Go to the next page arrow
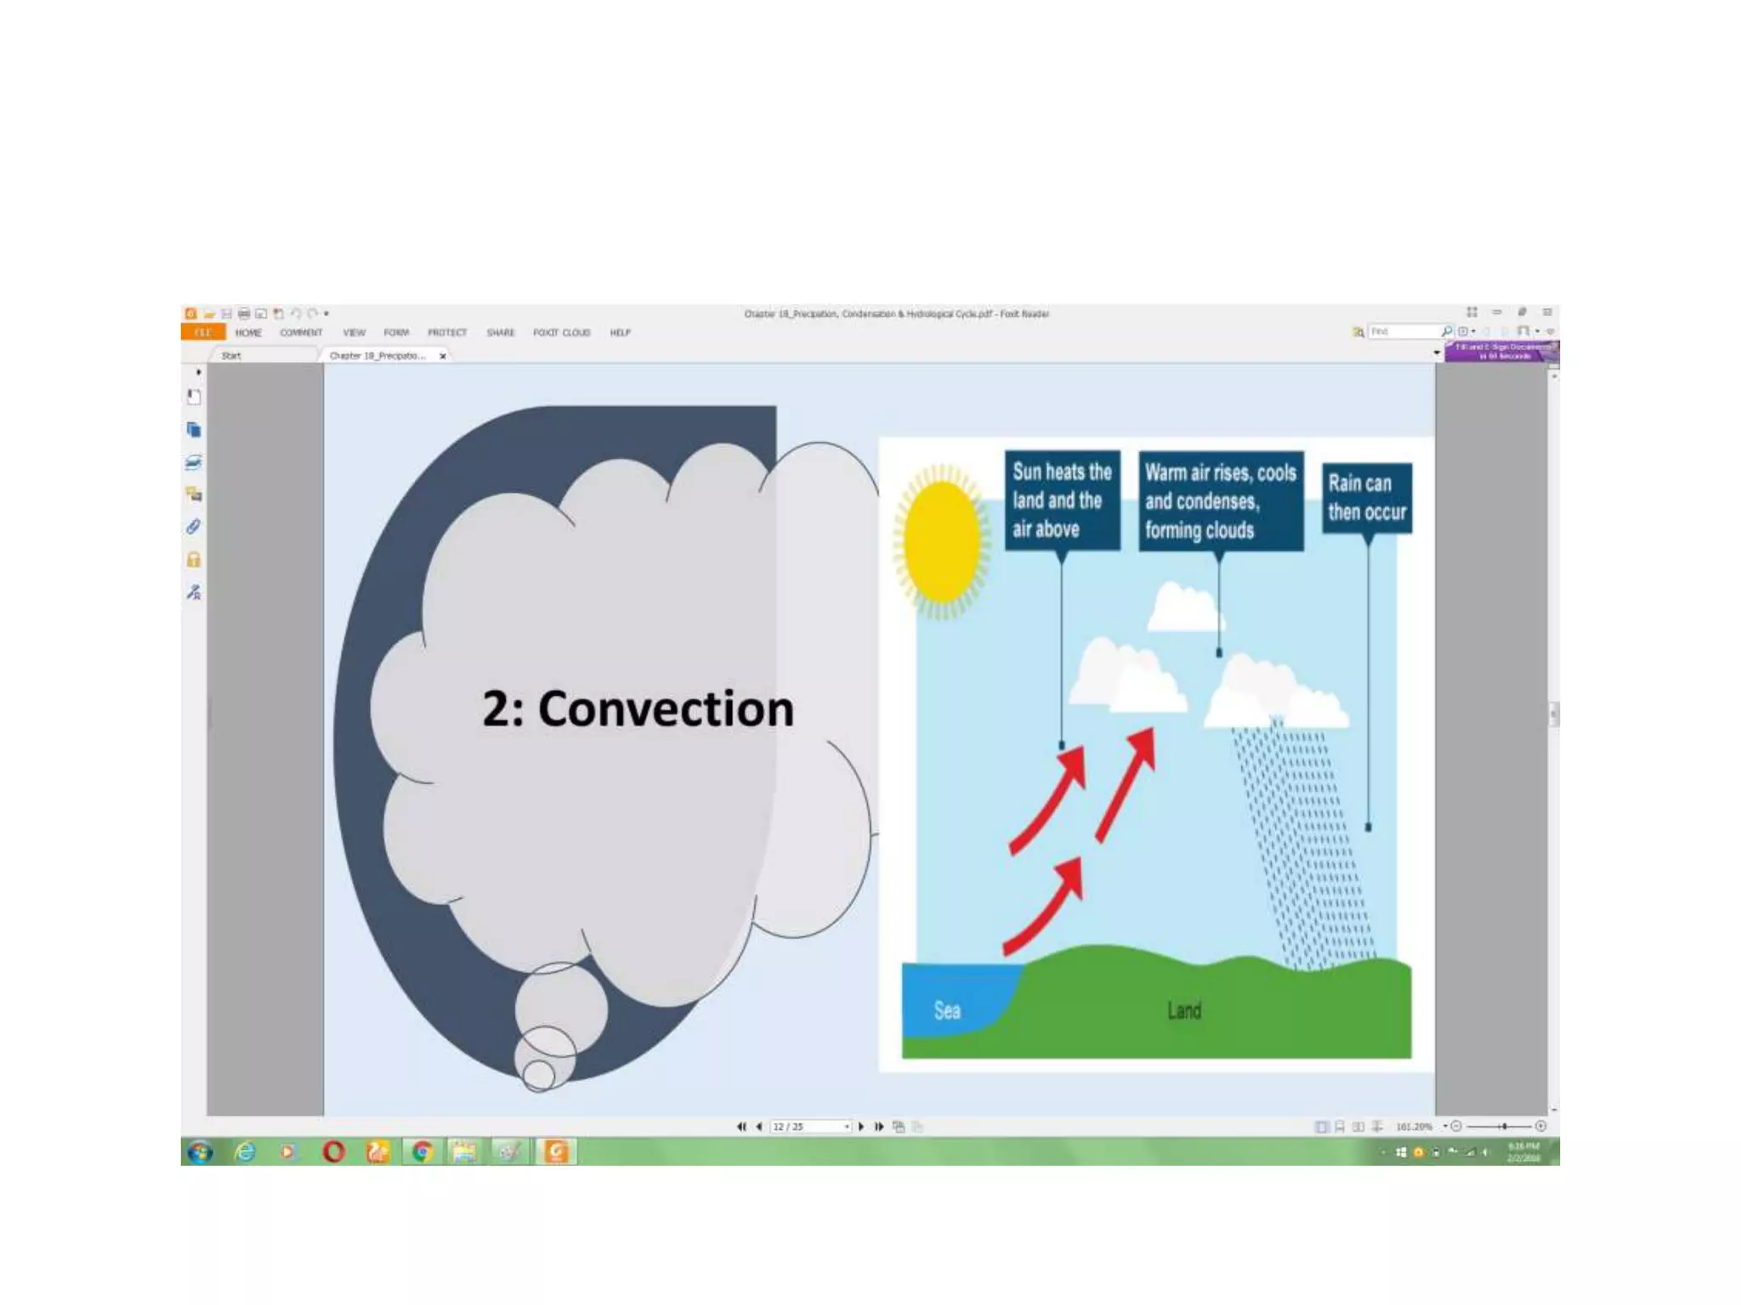 (861, 1127)
